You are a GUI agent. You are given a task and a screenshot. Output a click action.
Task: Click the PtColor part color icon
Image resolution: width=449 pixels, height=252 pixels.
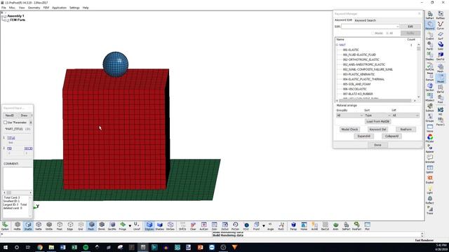coord(430,139)
